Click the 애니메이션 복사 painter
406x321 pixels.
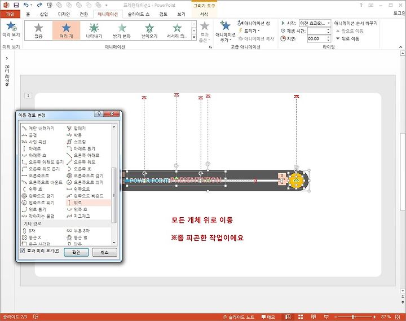[x=256, y=38]
